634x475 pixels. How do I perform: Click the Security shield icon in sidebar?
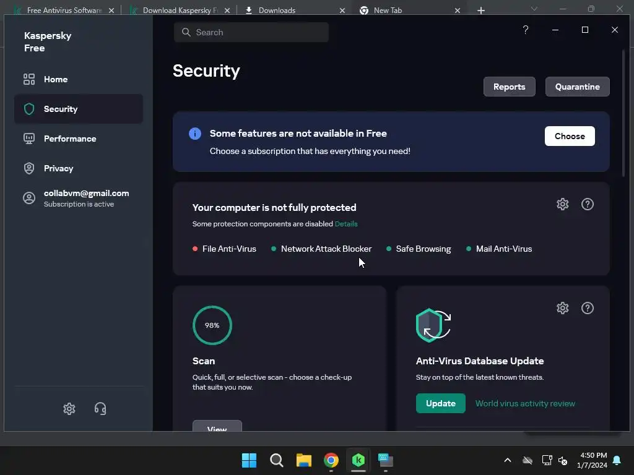pos(29,109)
